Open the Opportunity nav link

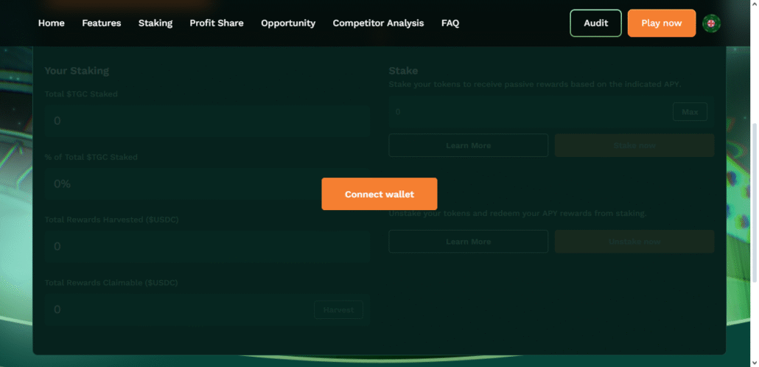tap(287, 23)
